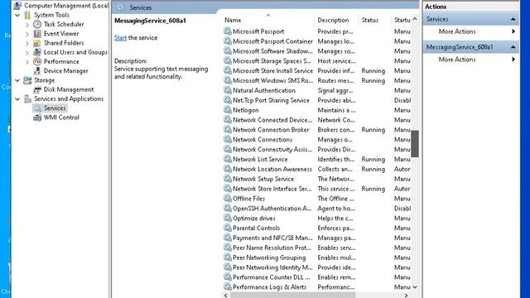
Task: Collapse the MessagingService_608a1 actions section
Action: [x=513, y=47]
